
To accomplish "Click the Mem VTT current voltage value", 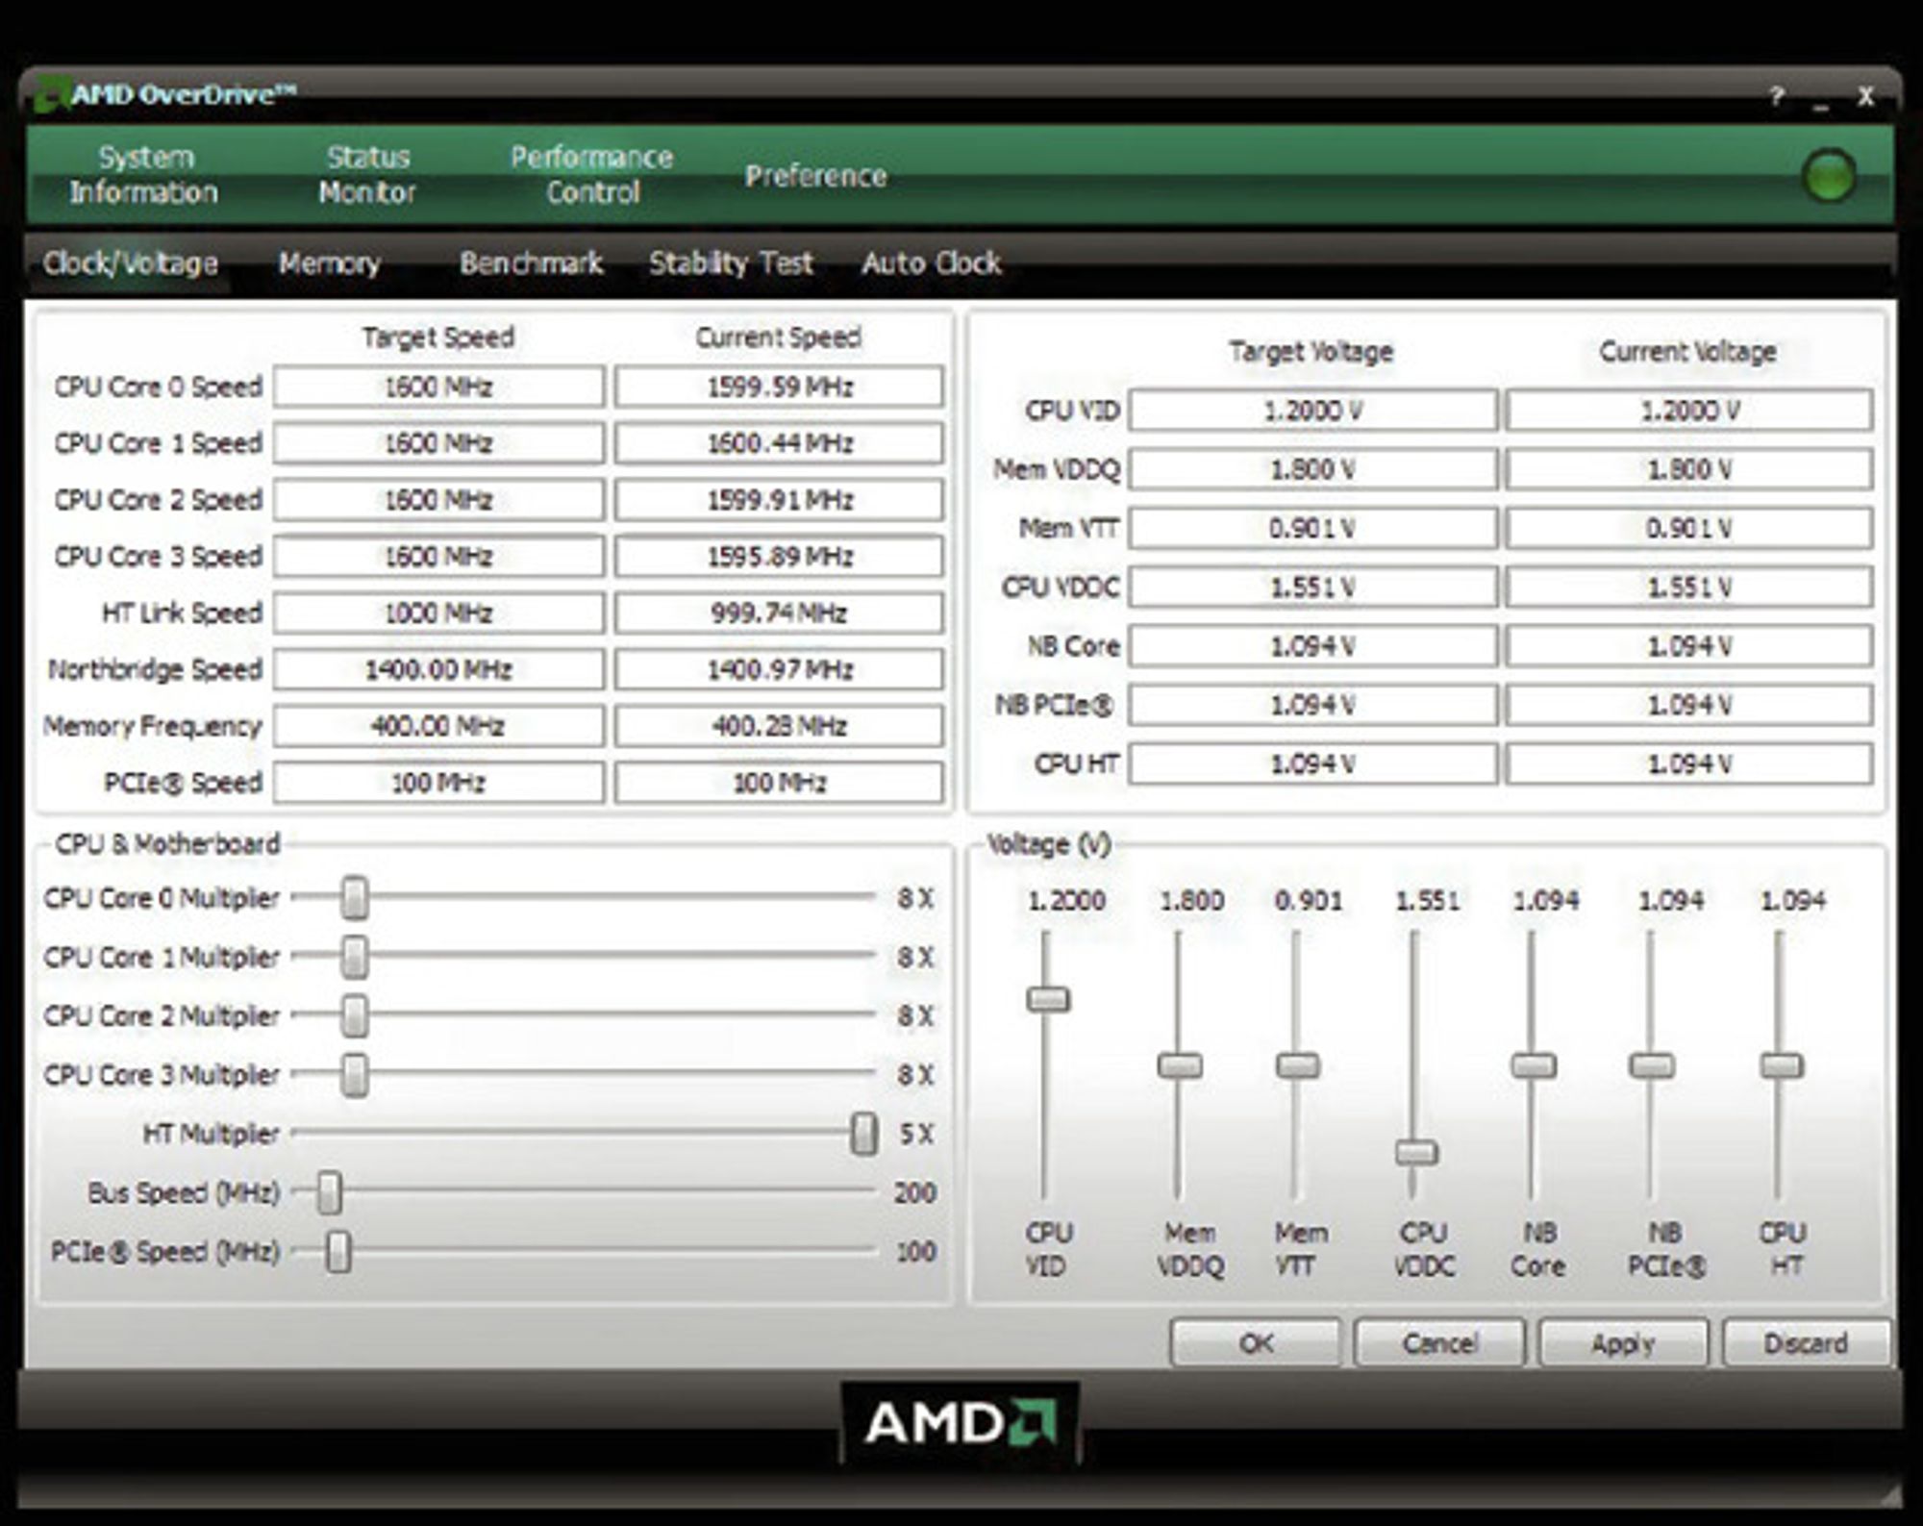I will tap(1689, 528).
